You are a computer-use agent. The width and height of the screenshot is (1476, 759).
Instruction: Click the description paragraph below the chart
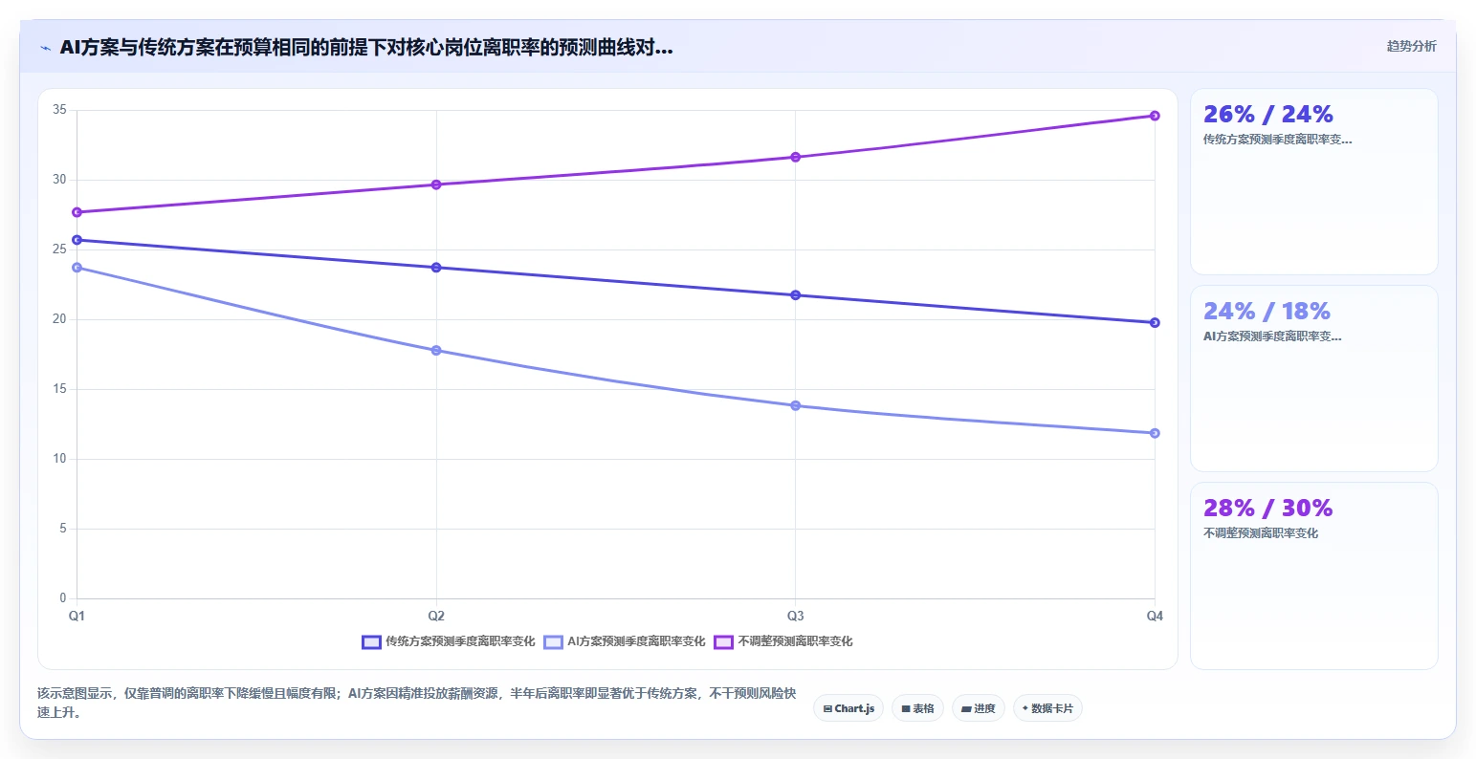pyautogui.click(x=417, y=703)
